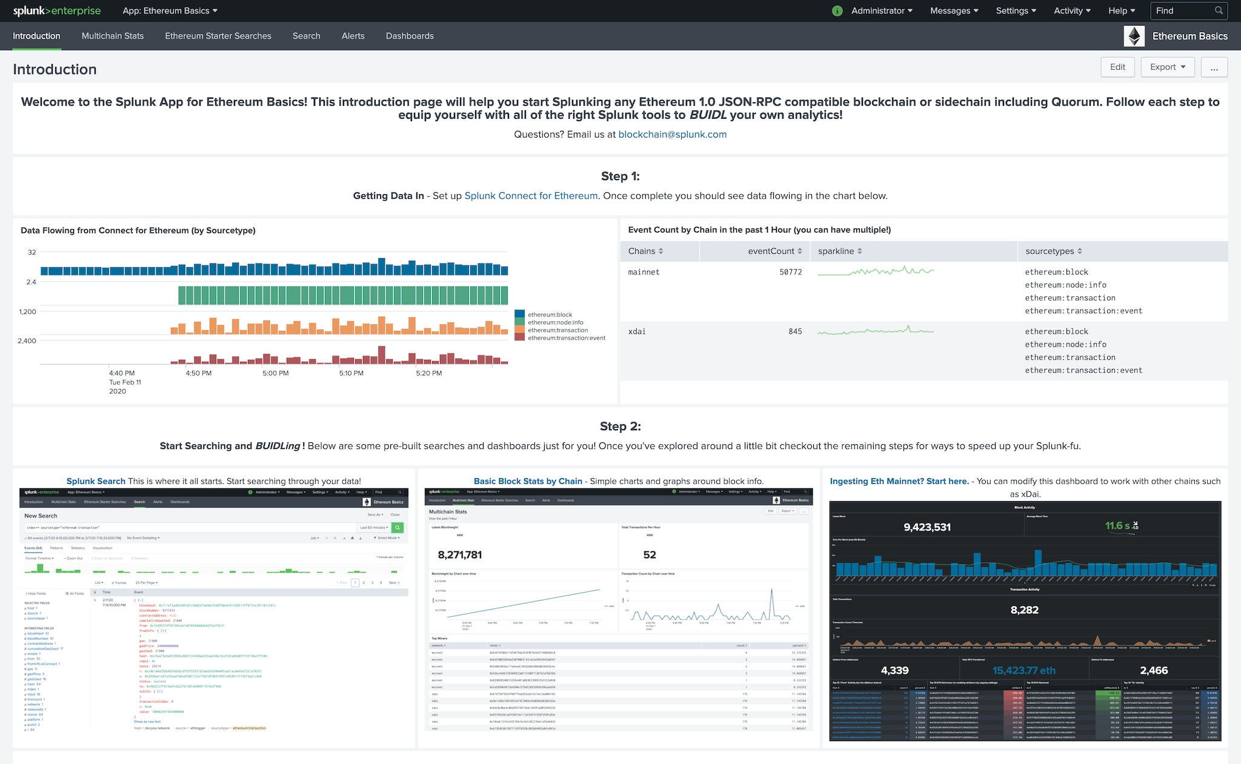Screen dimensions: 1241x764
Task: Open the Activity dropdown
Action: [x=1072, y=11]
